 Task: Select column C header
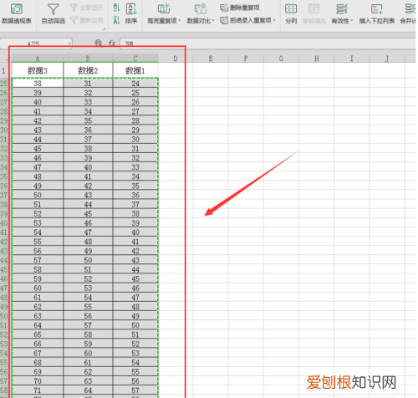[x=135, y=59]
